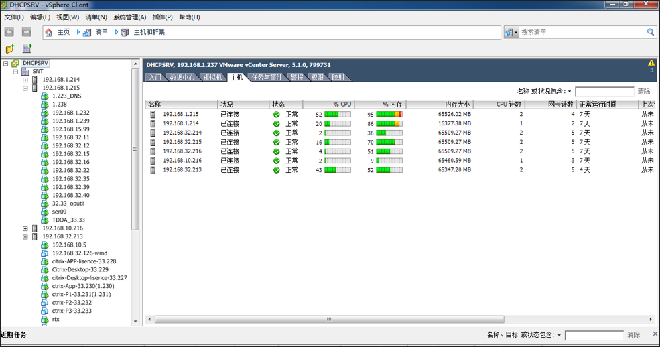Select the 1.223_DNS virtual machine icon
Image resolution: width=660 pixels, height=347 pixels.
tap(45, 96)
